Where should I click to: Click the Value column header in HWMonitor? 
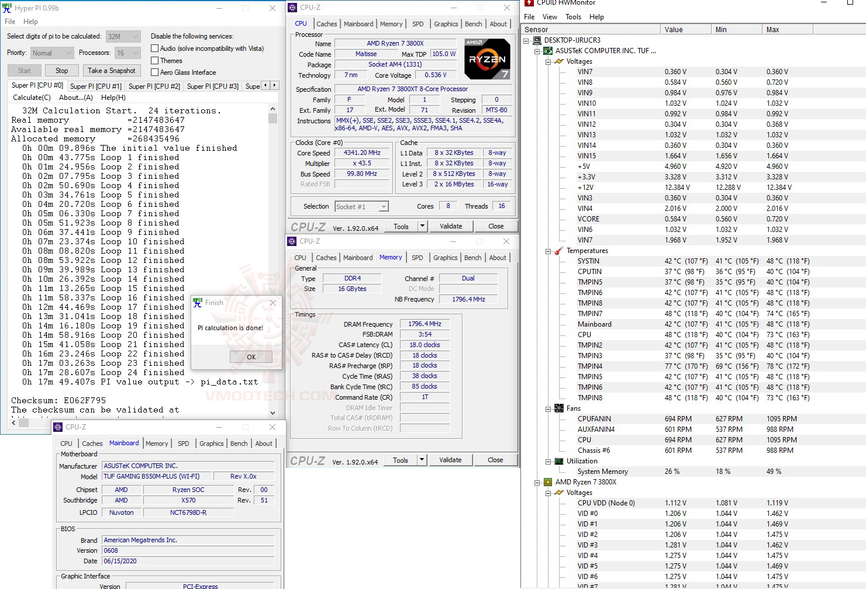tap(685, 29)
